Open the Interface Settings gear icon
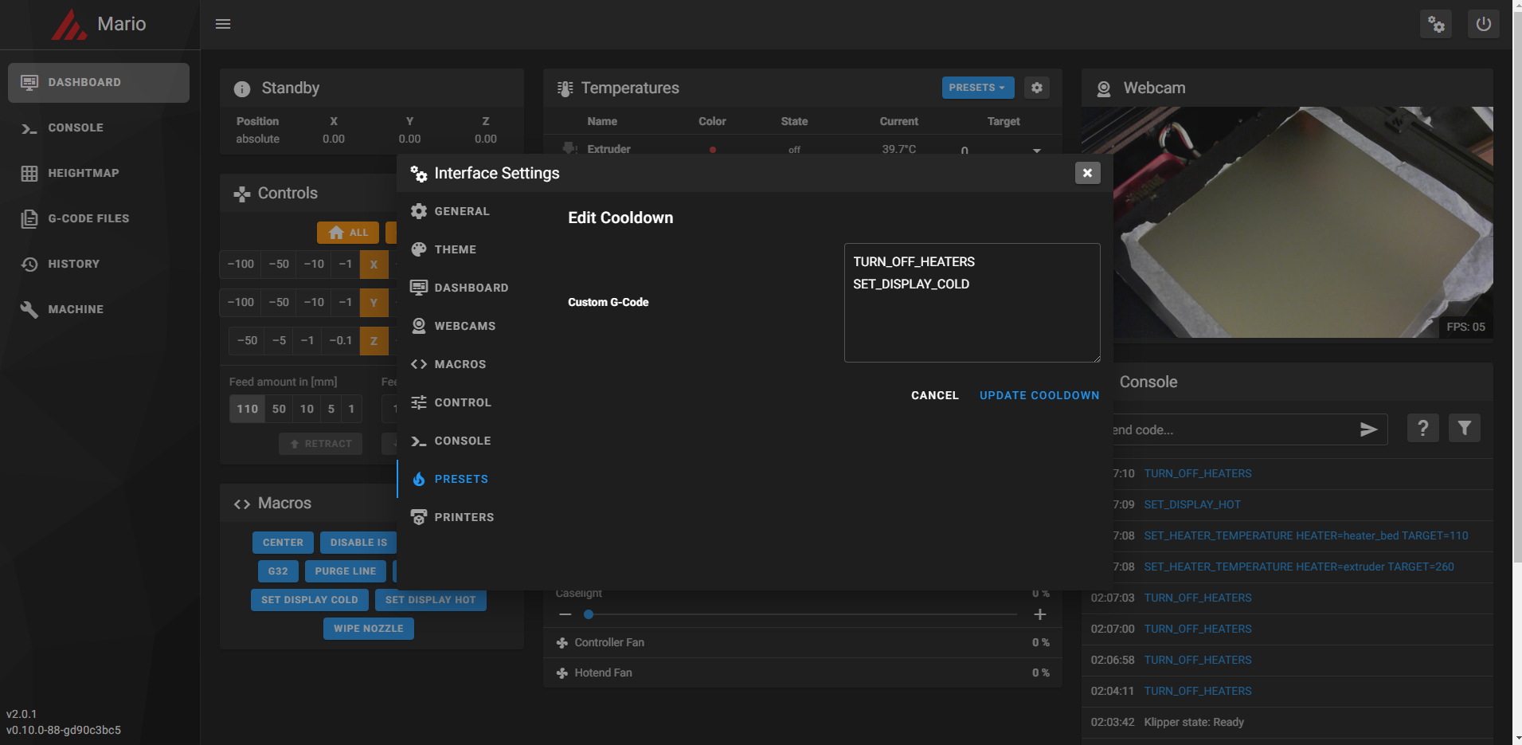Image resolution: width=1522 pixels, height=745 pixels. point(1436,24)
